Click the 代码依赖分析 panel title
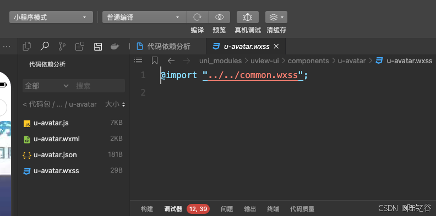436x216 pixels. (x=47, y=64)
